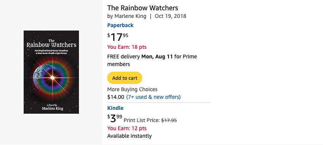Open The Rainbow Watchers title link
The width and height of the screenshot is (323, 145).
pyautogui.click(x=143, y=8)
